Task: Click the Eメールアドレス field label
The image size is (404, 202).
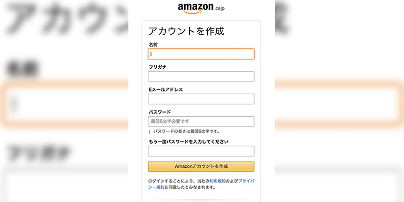Action: (x=166, y=89)
